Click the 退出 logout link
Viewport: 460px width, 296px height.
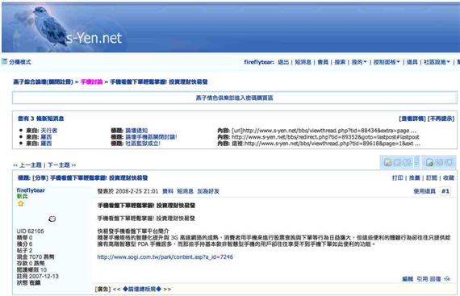pyautogui.click(x=283, y=62)
